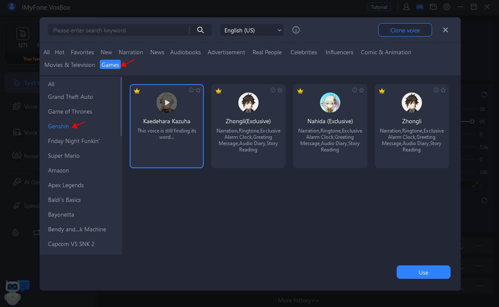Viewport: 499px width, 307px height.
Task: Select Super Mario in the games list
Action: click(64, 156)
